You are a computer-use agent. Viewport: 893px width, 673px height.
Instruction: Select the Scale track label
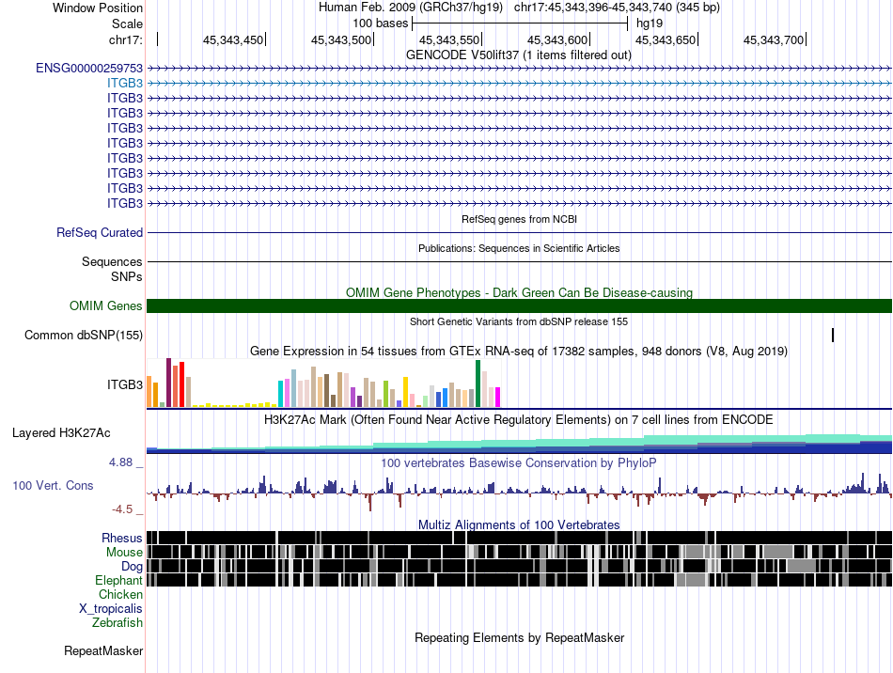pyautogui.click(x=127, y=23)
